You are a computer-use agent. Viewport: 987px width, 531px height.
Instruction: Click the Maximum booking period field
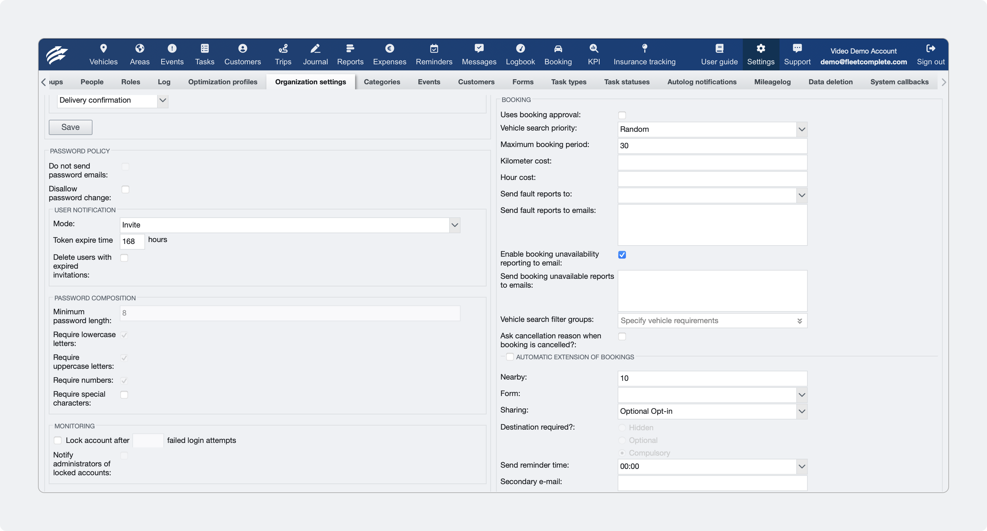pyautogui.click(x=712, y=146)
